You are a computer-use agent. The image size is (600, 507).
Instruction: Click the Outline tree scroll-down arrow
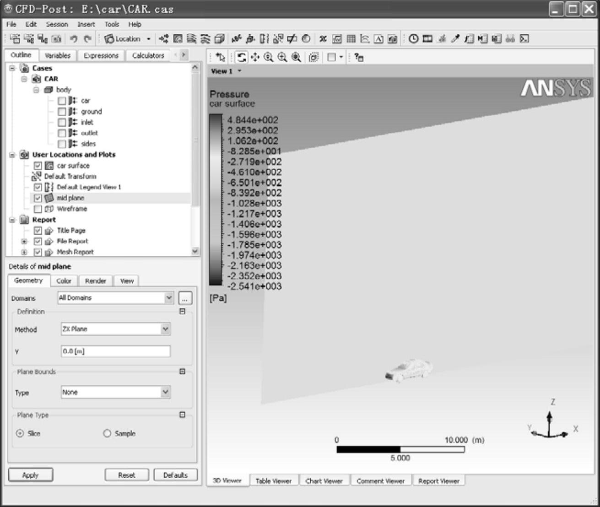tap(195, 251)
